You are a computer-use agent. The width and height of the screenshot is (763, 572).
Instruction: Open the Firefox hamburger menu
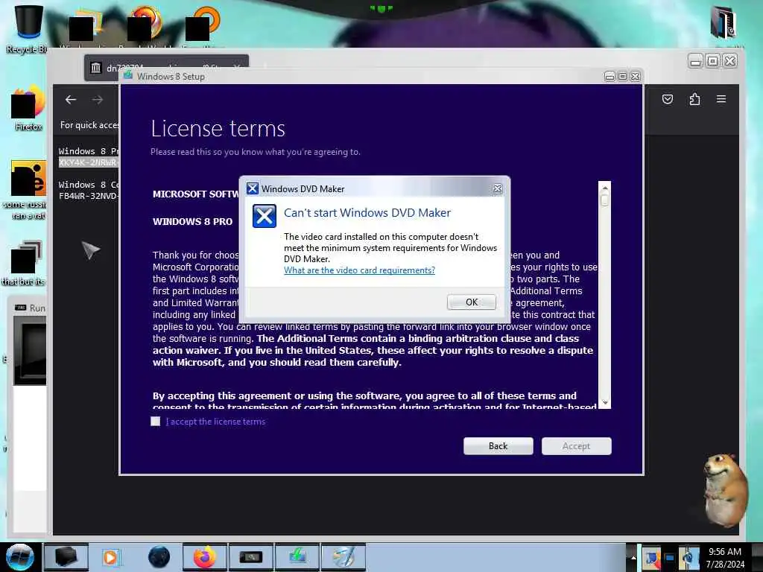[x=721, y=99]
